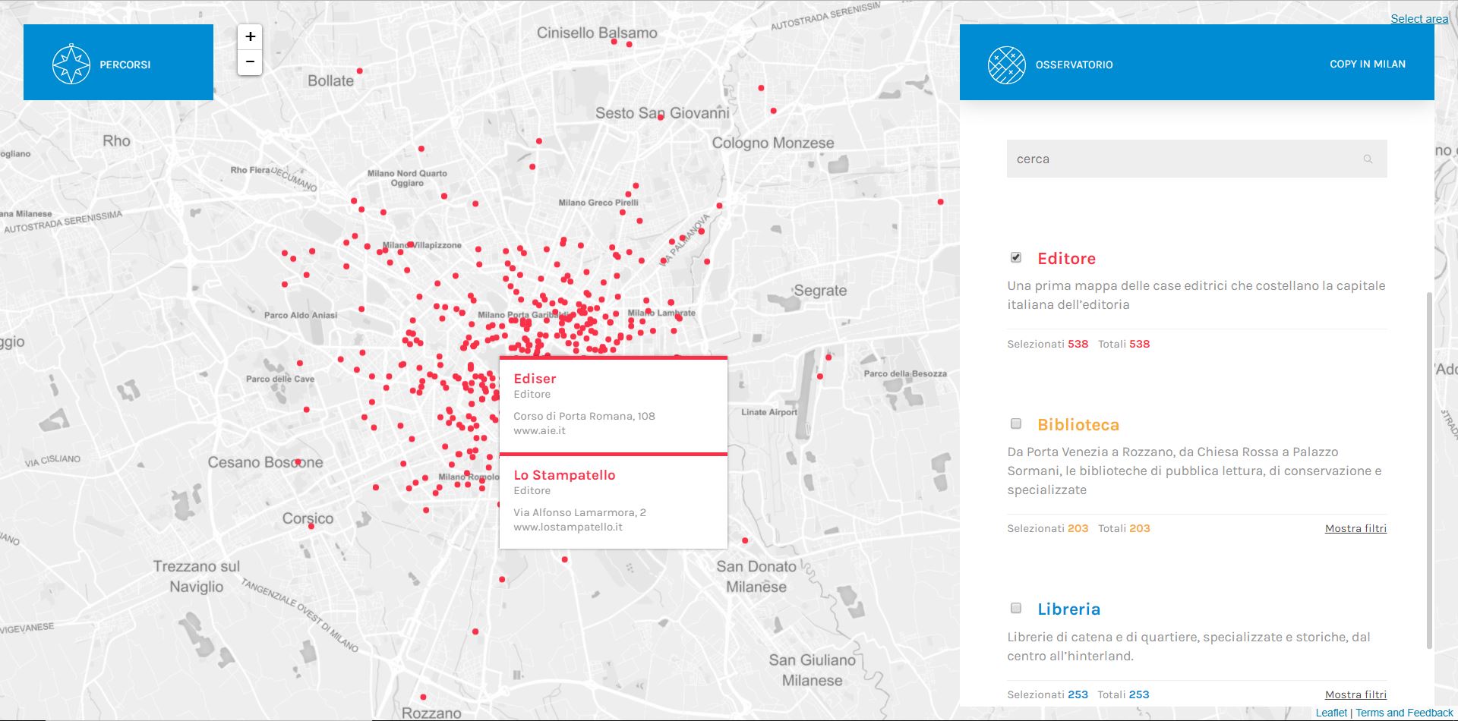Click the Osservatorio globe pattern icon
Screen dimensions: 1458x721
[x=1007, y=65]
